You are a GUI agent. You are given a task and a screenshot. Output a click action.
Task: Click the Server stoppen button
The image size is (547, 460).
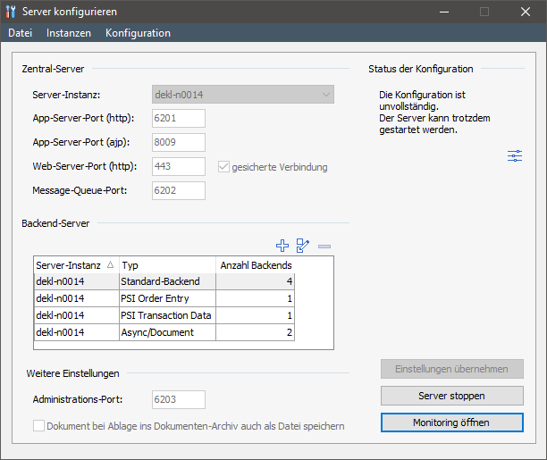(451, 396)
